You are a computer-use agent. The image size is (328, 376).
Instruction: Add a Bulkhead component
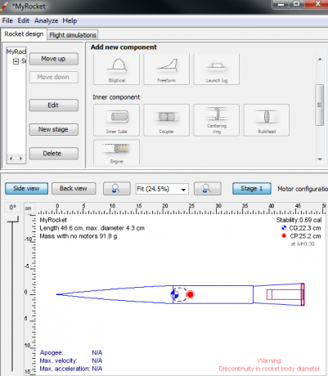click(267, 120)
